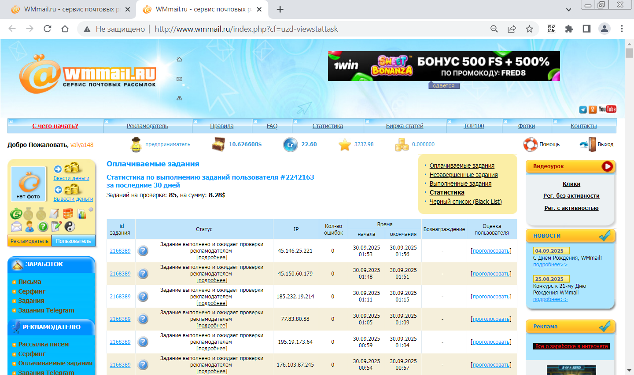
Task: Open the YouTube channel icon
Action: coord(607,109)
